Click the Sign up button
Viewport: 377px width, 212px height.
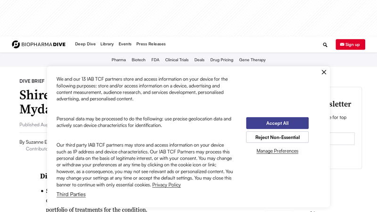(x=350, y=44)
